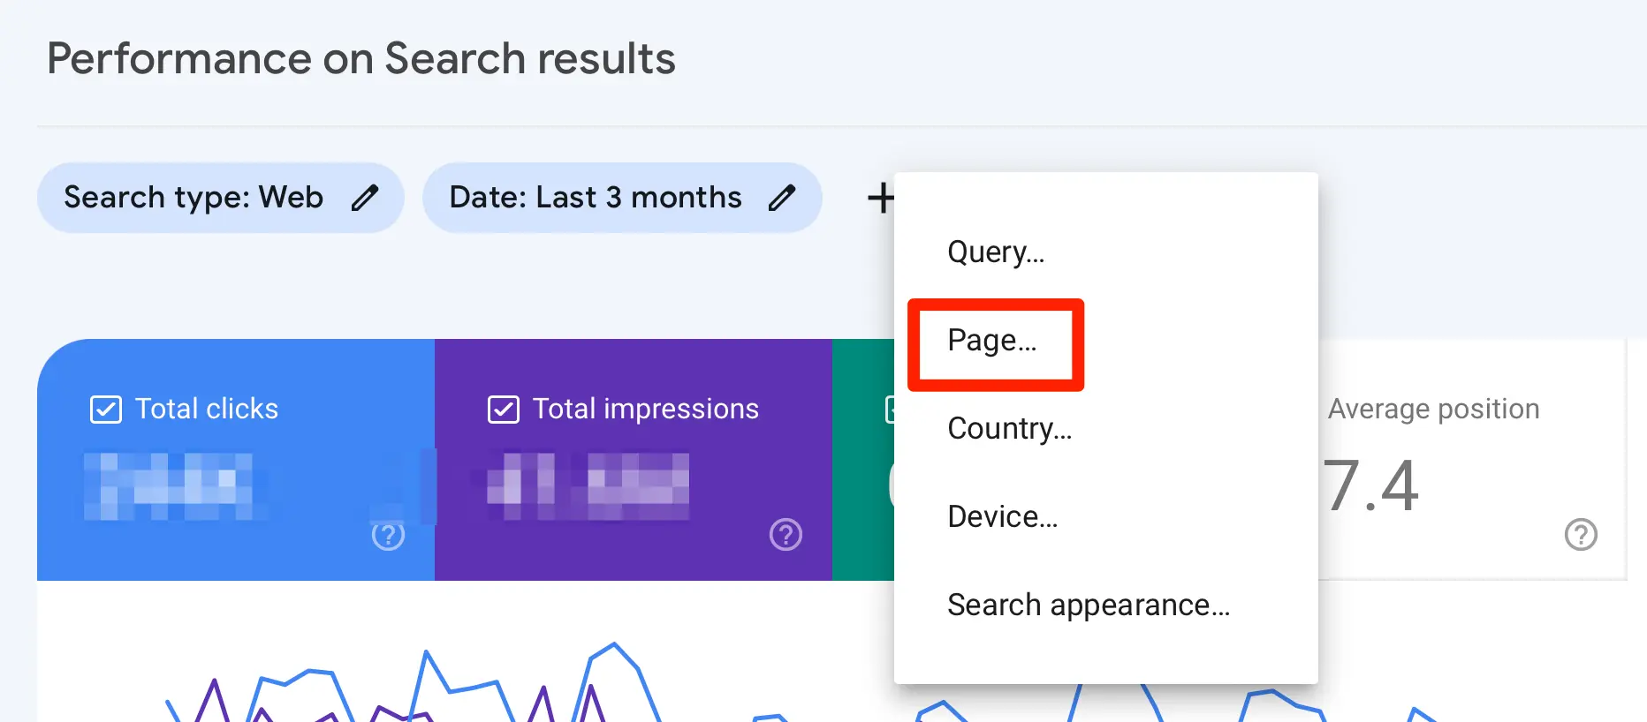This screenshot has height=722, width=1647.
Task: Uncheck the Total clicks checkbox
Action: click(x=106, y=410)
